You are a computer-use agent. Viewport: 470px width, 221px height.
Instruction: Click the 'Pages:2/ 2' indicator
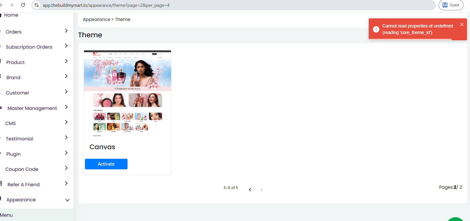[451, 187]
